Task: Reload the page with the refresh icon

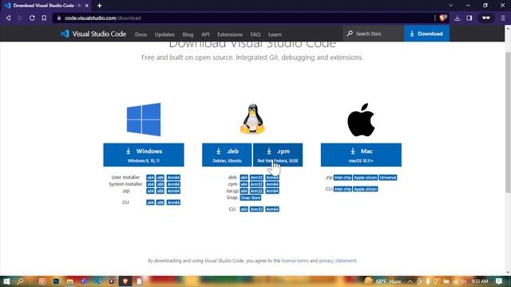Action: pyautogui.click(x=32, y=18)
